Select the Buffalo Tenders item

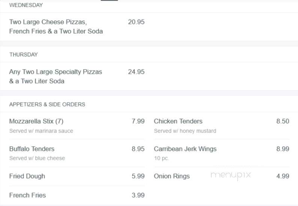pos(32,149)
